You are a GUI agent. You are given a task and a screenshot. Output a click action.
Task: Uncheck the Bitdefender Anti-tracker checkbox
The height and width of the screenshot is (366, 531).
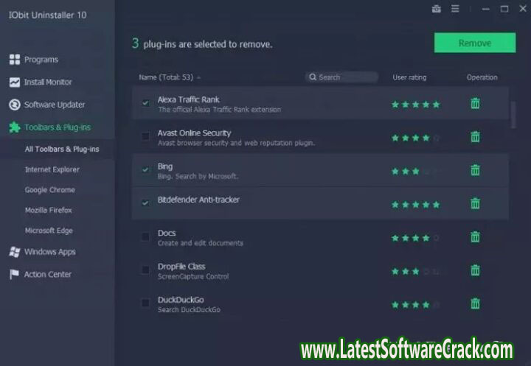pyautogui.click(x=145, y=203)
